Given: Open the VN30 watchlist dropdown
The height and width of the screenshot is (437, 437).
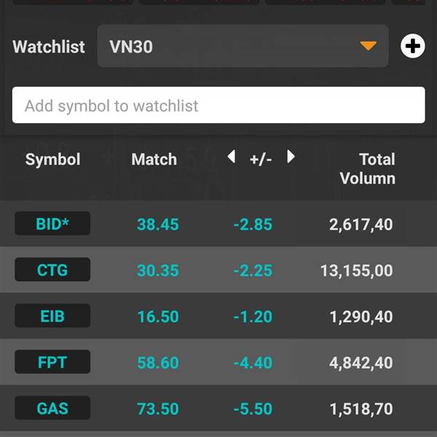Looking at the screenshot, I should 243,46.
